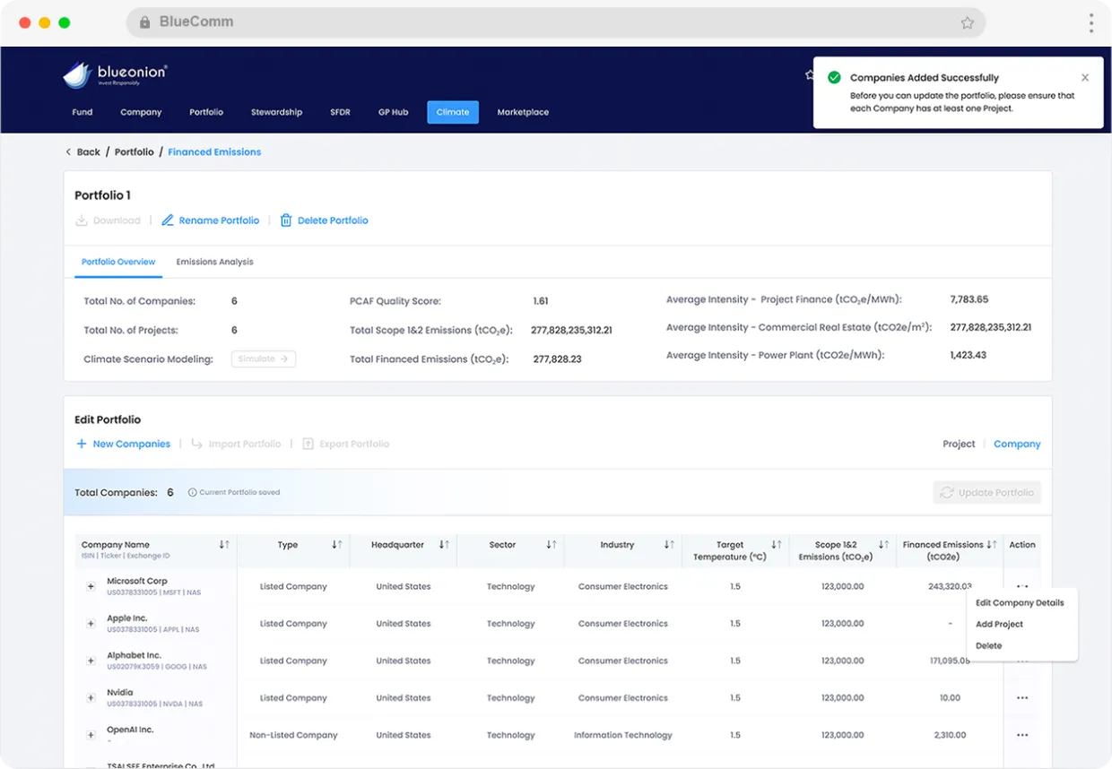Image resolution: width=1112 pixels, height=769 pixels.
Task: Open the Fund nav item
Action: click(83, 112)
